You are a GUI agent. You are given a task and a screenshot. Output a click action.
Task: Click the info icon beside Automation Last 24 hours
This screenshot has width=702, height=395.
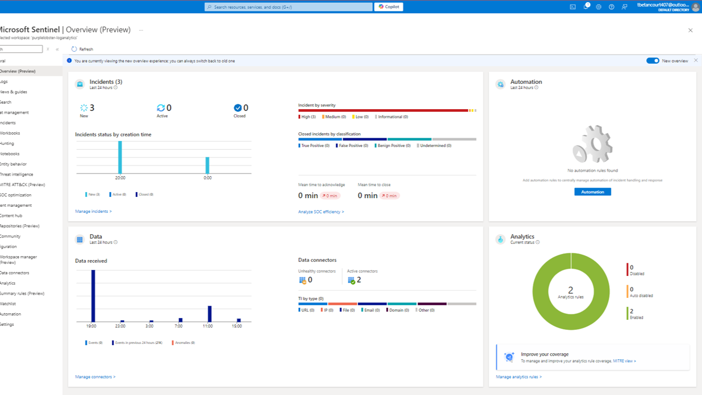536,88
